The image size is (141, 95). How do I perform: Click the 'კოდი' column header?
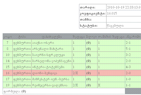tap(8, 37)
